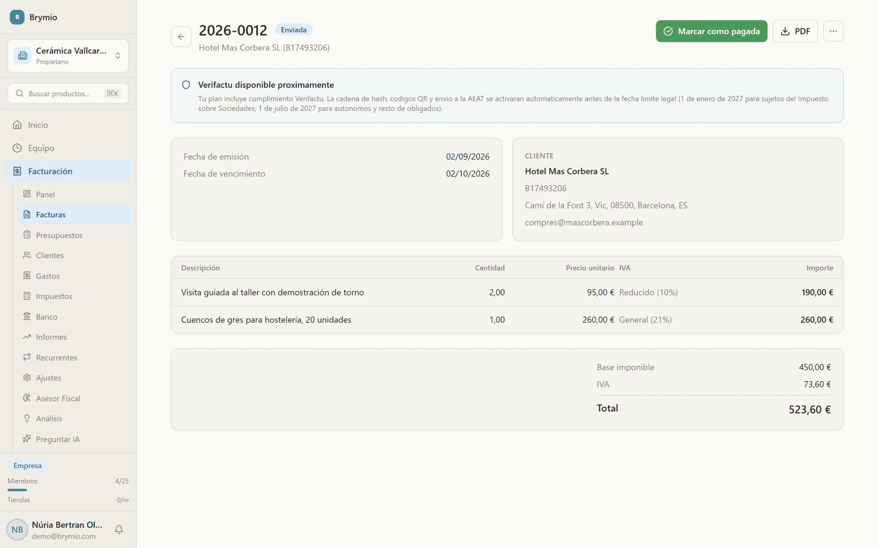Screen dimensions: 878x548
Task: Open Presupuestos menu item
Action: click(74, 235)
